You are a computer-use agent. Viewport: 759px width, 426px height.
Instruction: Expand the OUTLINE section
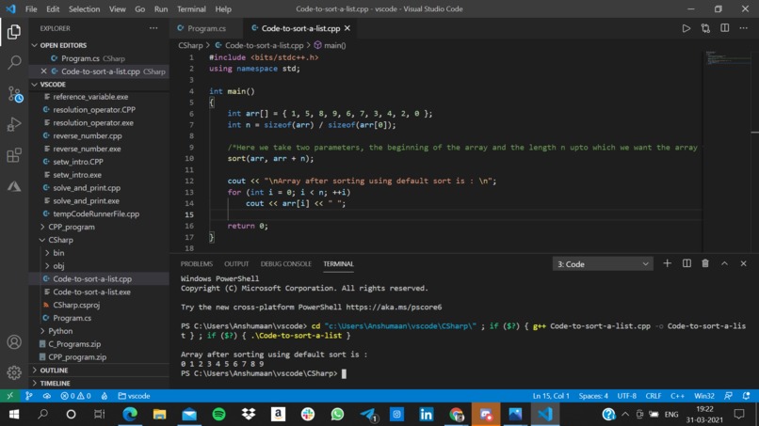click(99, 370)
